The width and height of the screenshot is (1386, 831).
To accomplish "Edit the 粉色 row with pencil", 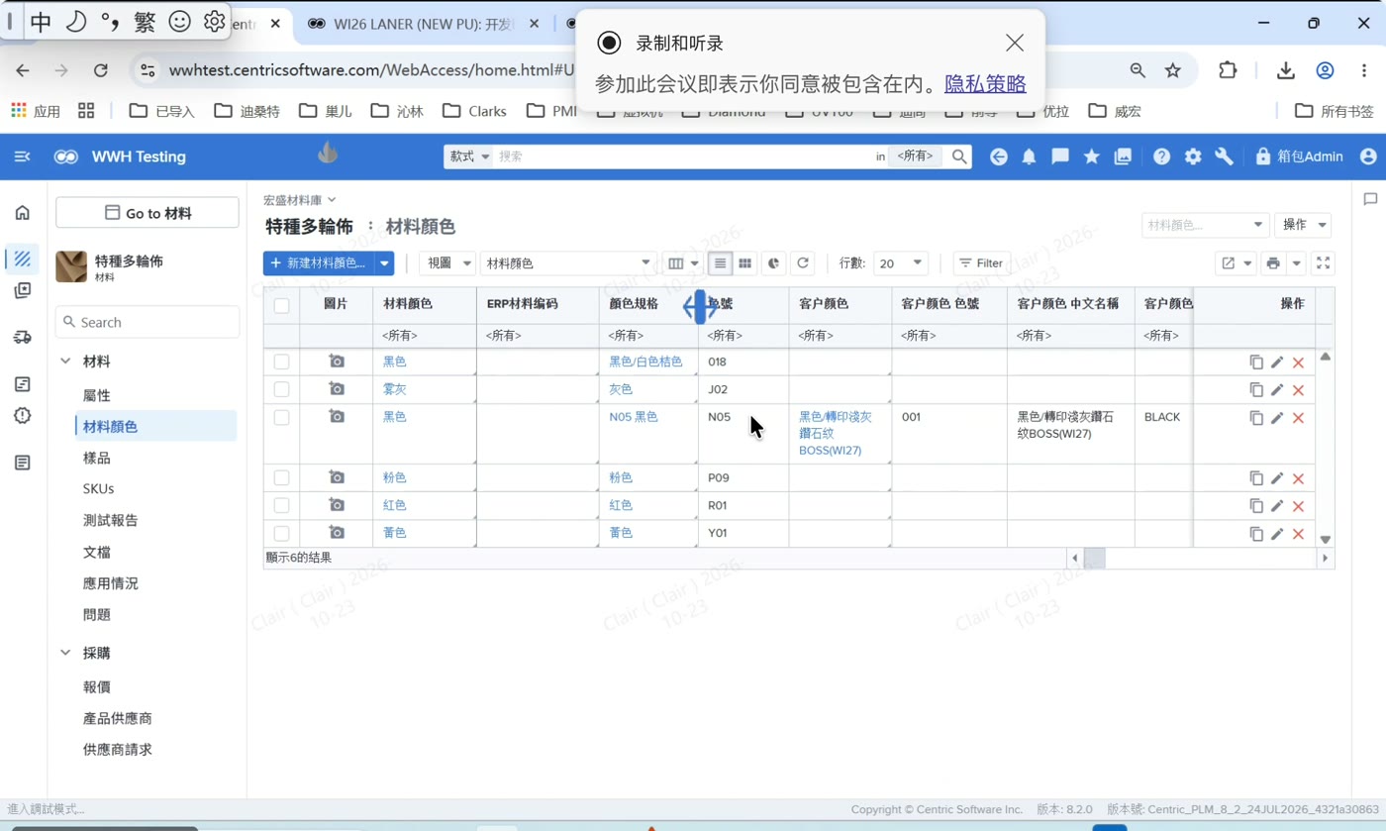I will tap(1277, 478).
